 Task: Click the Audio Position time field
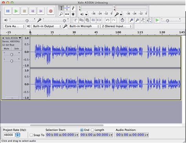point(132,135)
